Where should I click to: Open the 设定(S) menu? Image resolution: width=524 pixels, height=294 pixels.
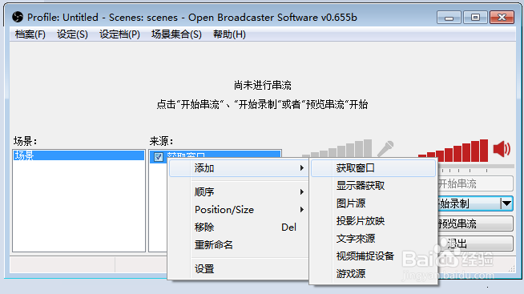[72, 34]
